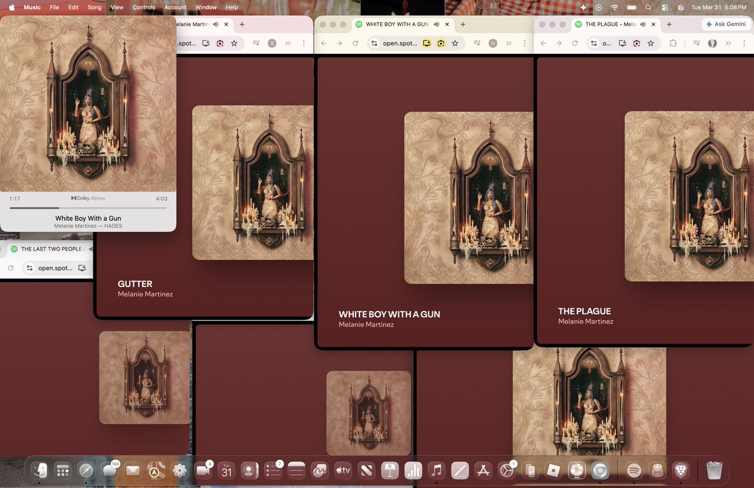The width and height of the screenshot is (754, 488).
Task: Open Chrome three-dot menu in GUTTER window
Action: pyautogui.click(x=304, y=43)
